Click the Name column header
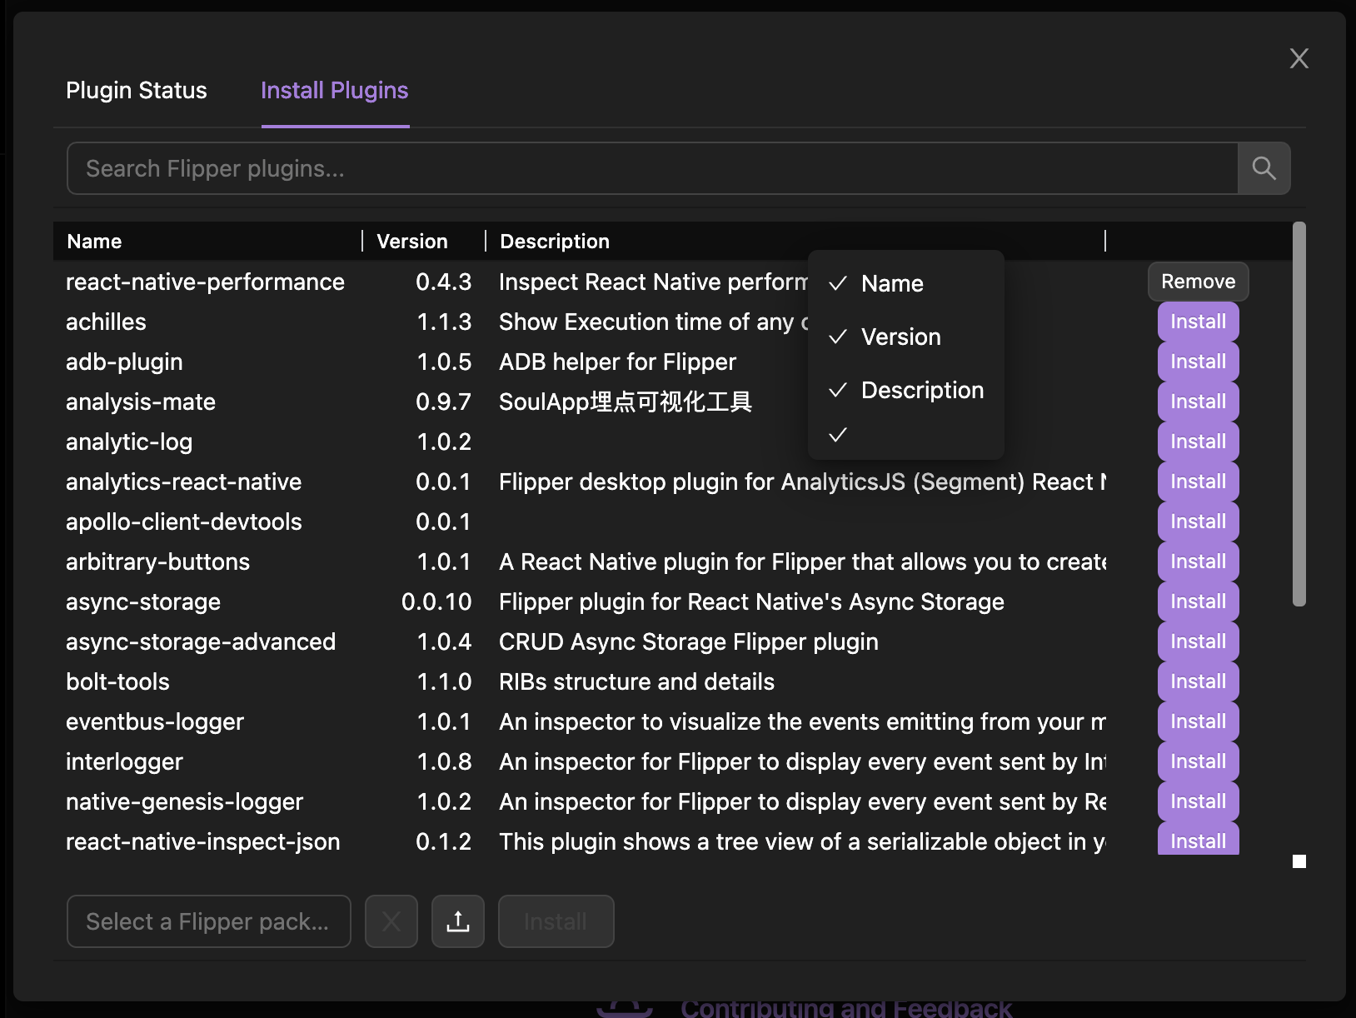This screenshot has width=1356, height=1018. 94,242
